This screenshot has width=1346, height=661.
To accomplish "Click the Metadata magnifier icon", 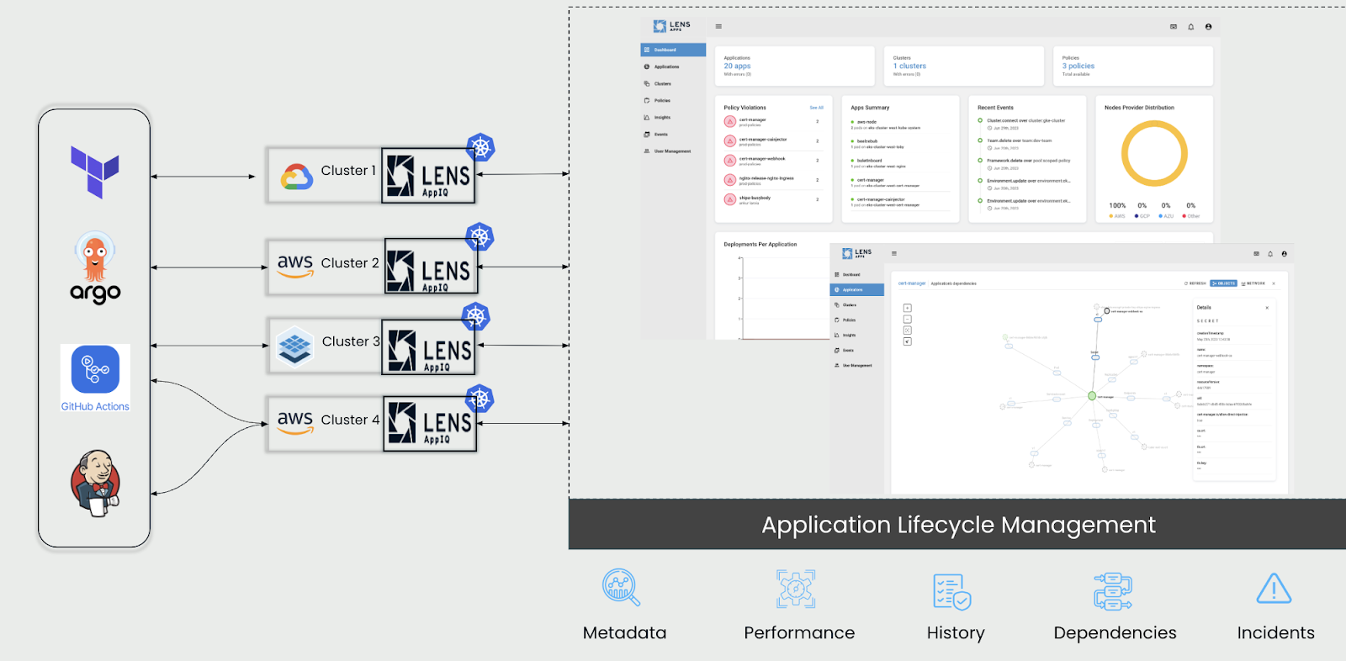I will 622,587.
